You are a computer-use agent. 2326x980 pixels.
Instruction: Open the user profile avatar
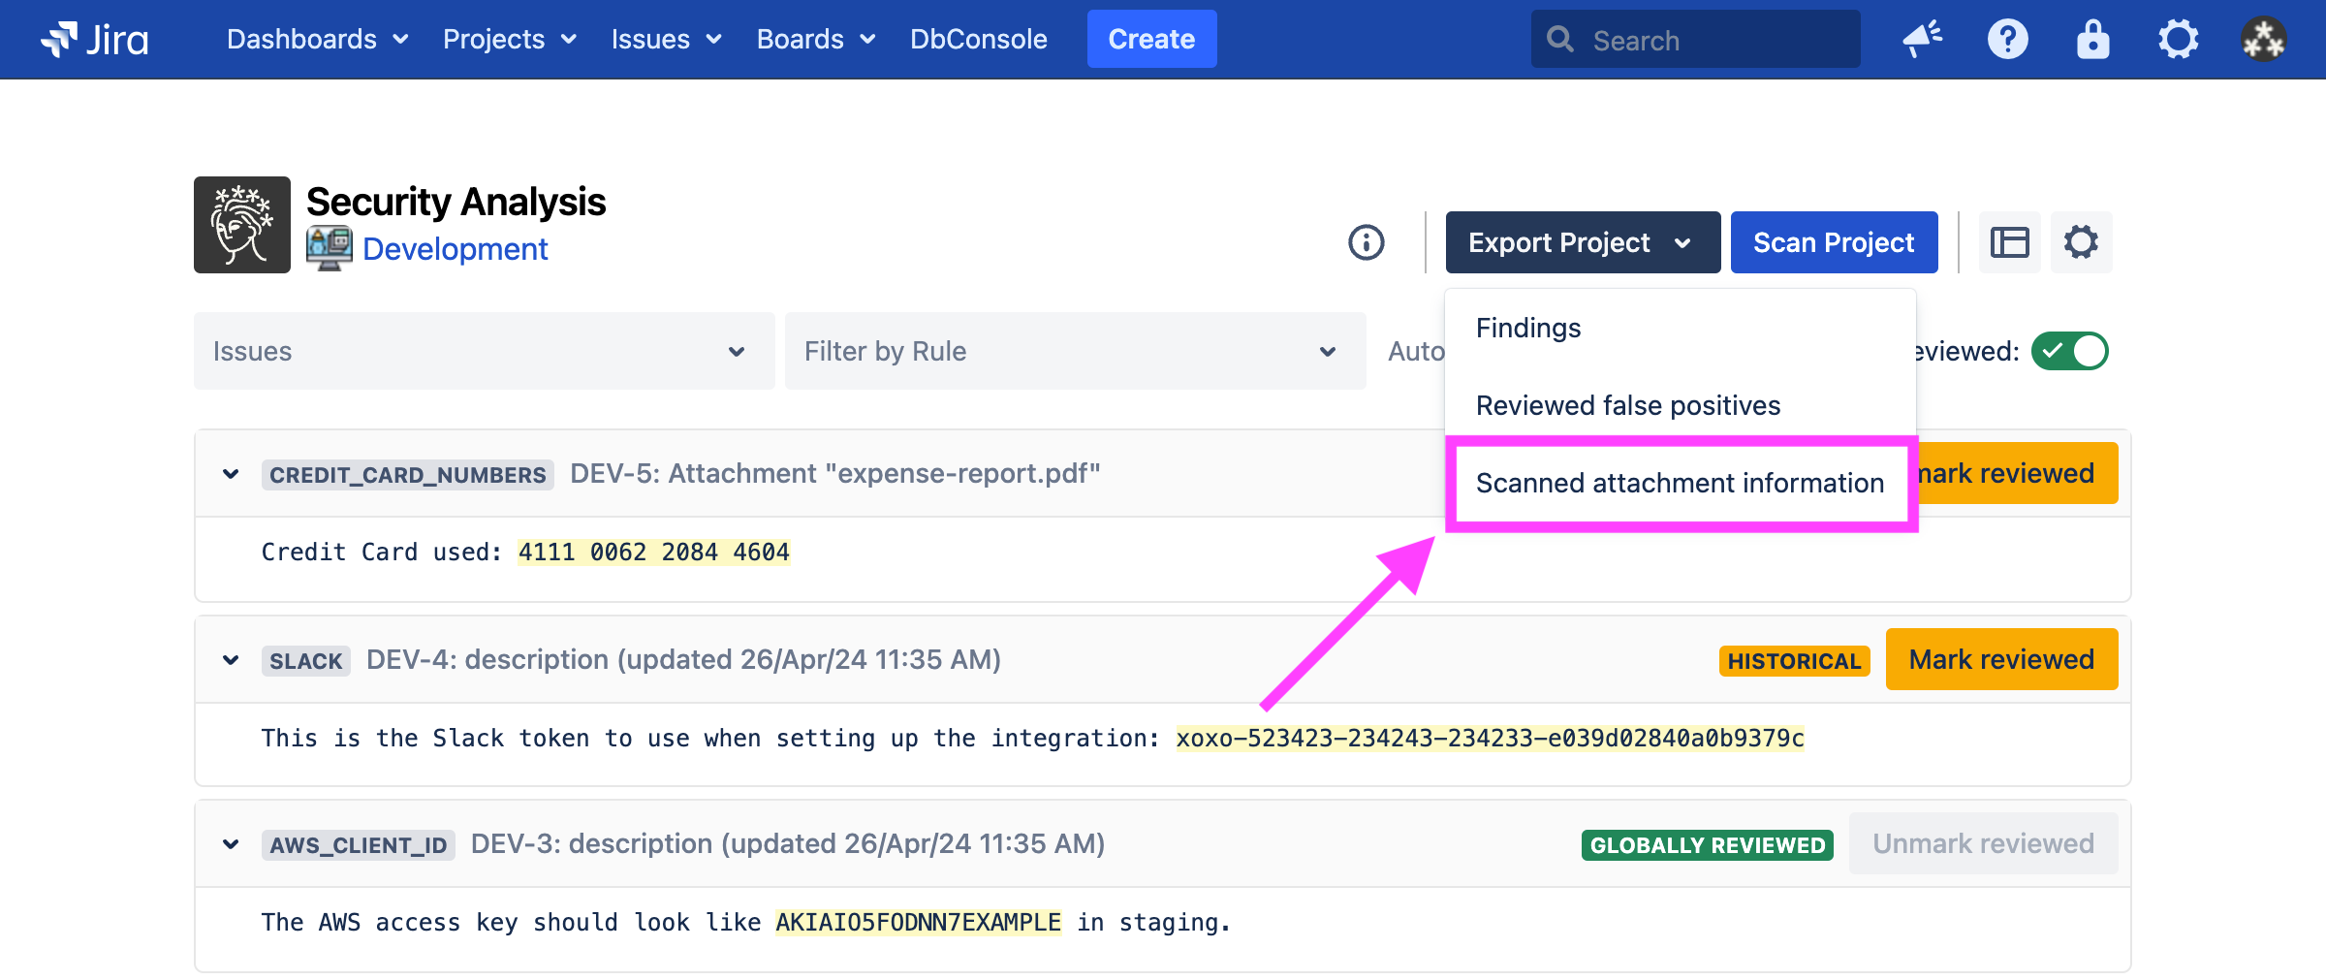pyautogui.click(x=2263, y=40)
